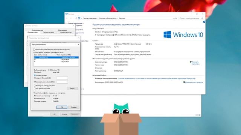Click the Просмотр основных сведений heading

click(x=116, y=24)
